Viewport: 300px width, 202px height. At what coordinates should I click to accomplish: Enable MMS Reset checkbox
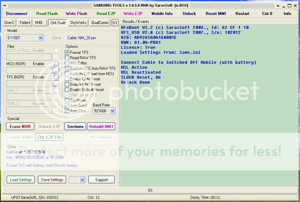pyautogui.click(x=67, y=84)
